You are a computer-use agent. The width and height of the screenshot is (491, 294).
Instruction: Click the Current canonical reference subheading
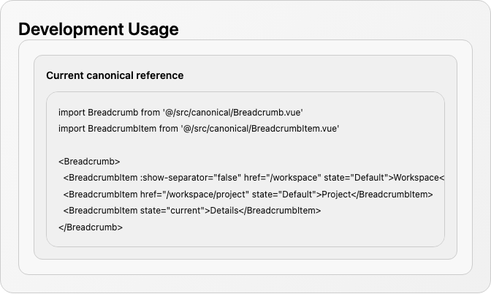tap(115, 75)
